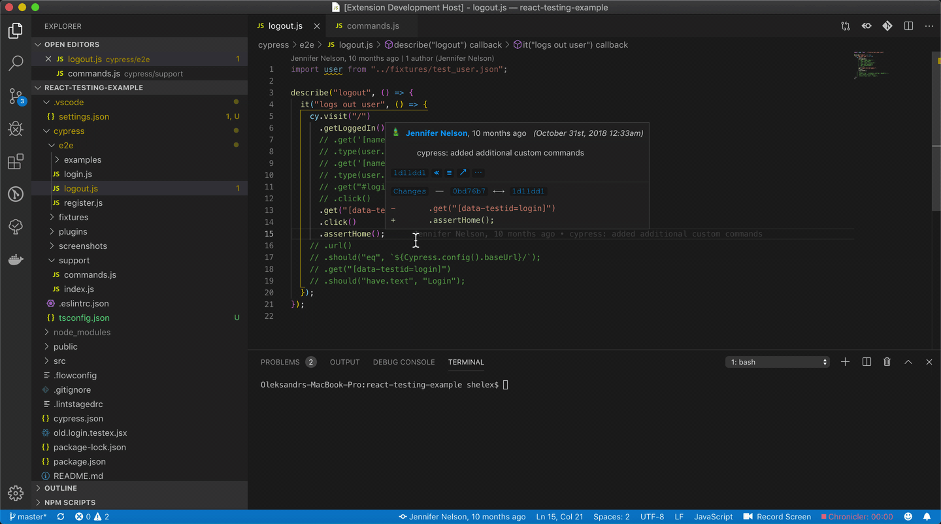Open the tree-shaped test view icon
Image resolution: width=941 pixels, height=524 pixels.
tap(16, 227)
